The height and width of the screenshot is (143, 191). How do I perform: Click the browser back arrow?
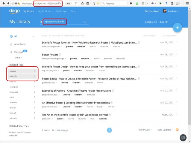[x=4, y=3]
